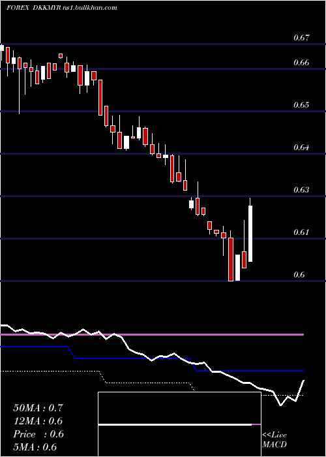
Task: Click the 12MA : 0.6 legend entry
Action: point(38,421)
